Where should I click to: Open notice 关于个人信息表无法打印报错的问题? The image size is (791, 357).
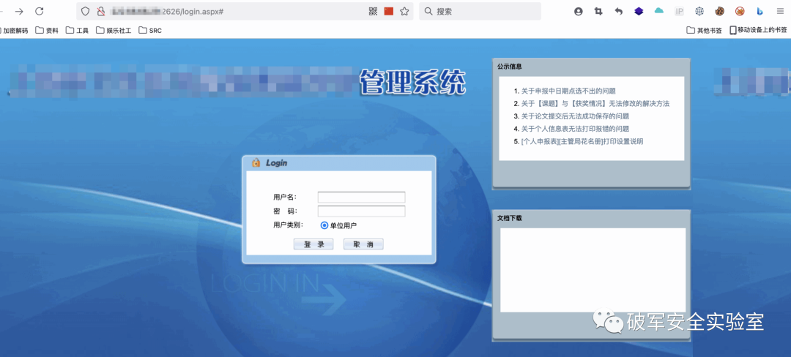[x=575, y=129]
